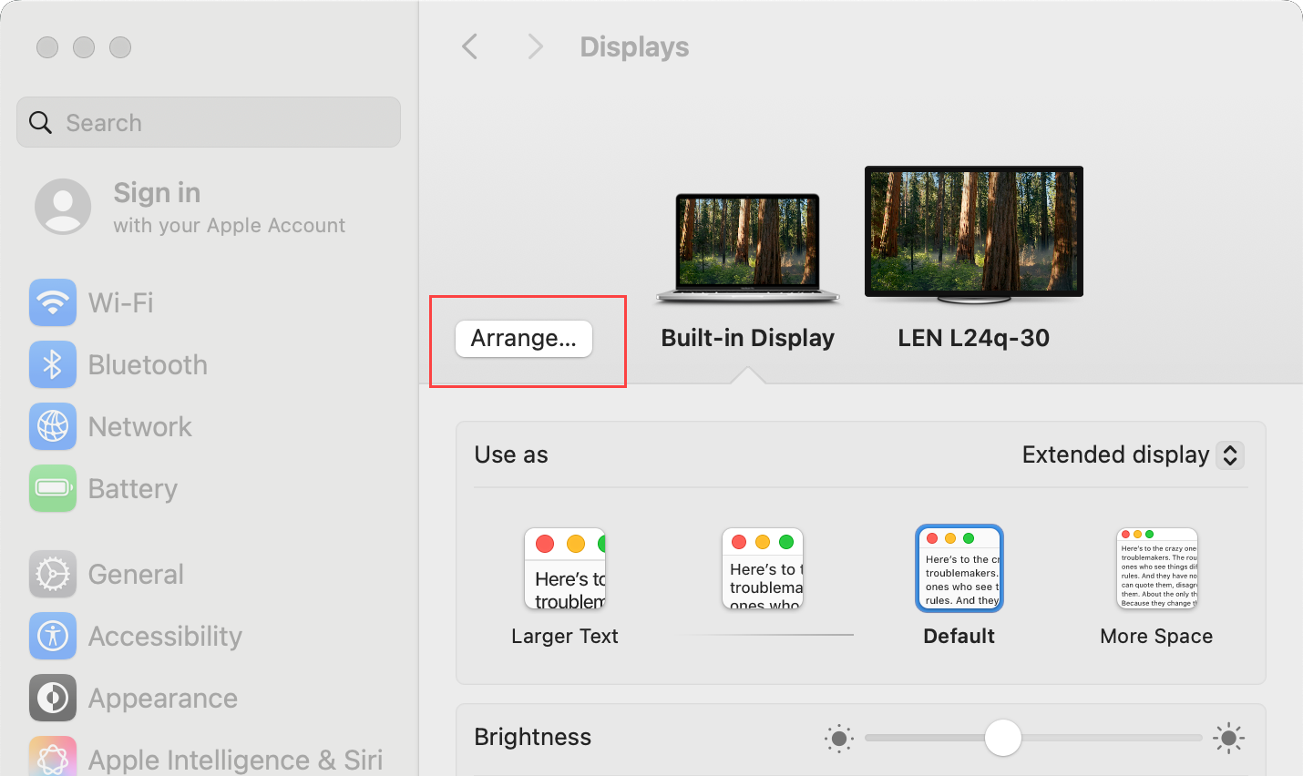Click the low brightness sun icon

(x=838, y=738)
